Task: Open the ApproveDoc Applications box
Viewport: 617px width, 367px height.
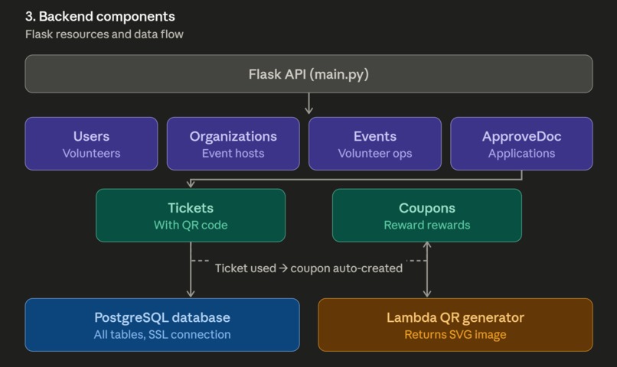Action: point(521,144)
